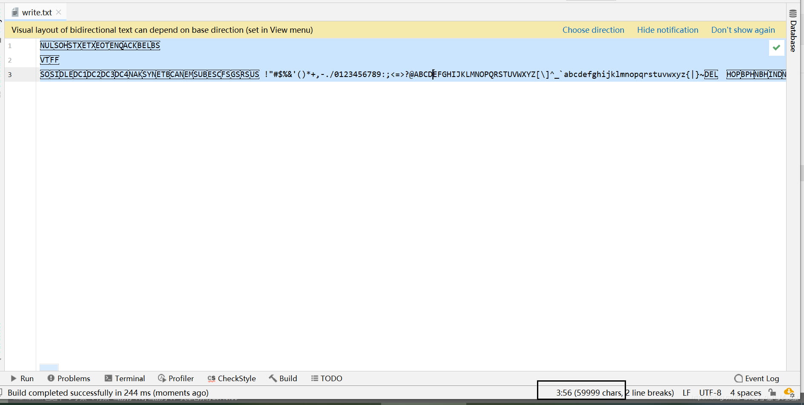Open the TODO tool window
Viewport: 804px width, 405px height.
pyautogui.click(x=327, y=378)
